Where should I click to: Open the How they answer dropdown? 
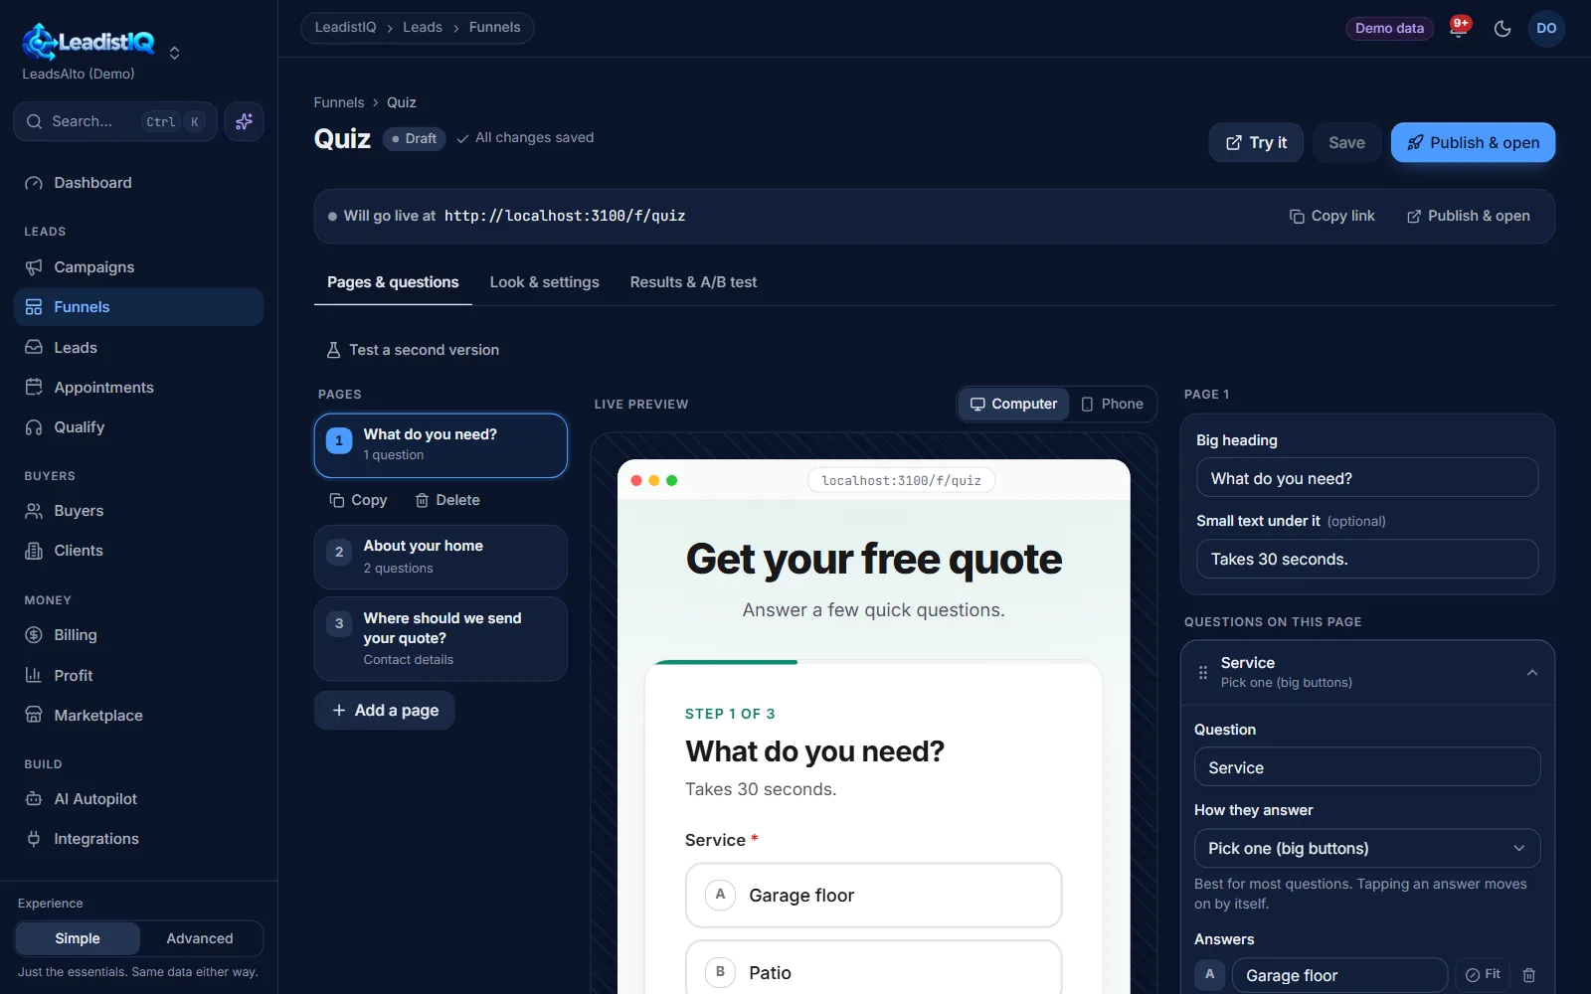1367,849
